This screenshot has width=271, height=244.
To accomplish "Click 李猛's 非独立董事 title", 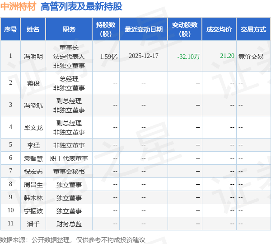I will (x=69, y=145).
